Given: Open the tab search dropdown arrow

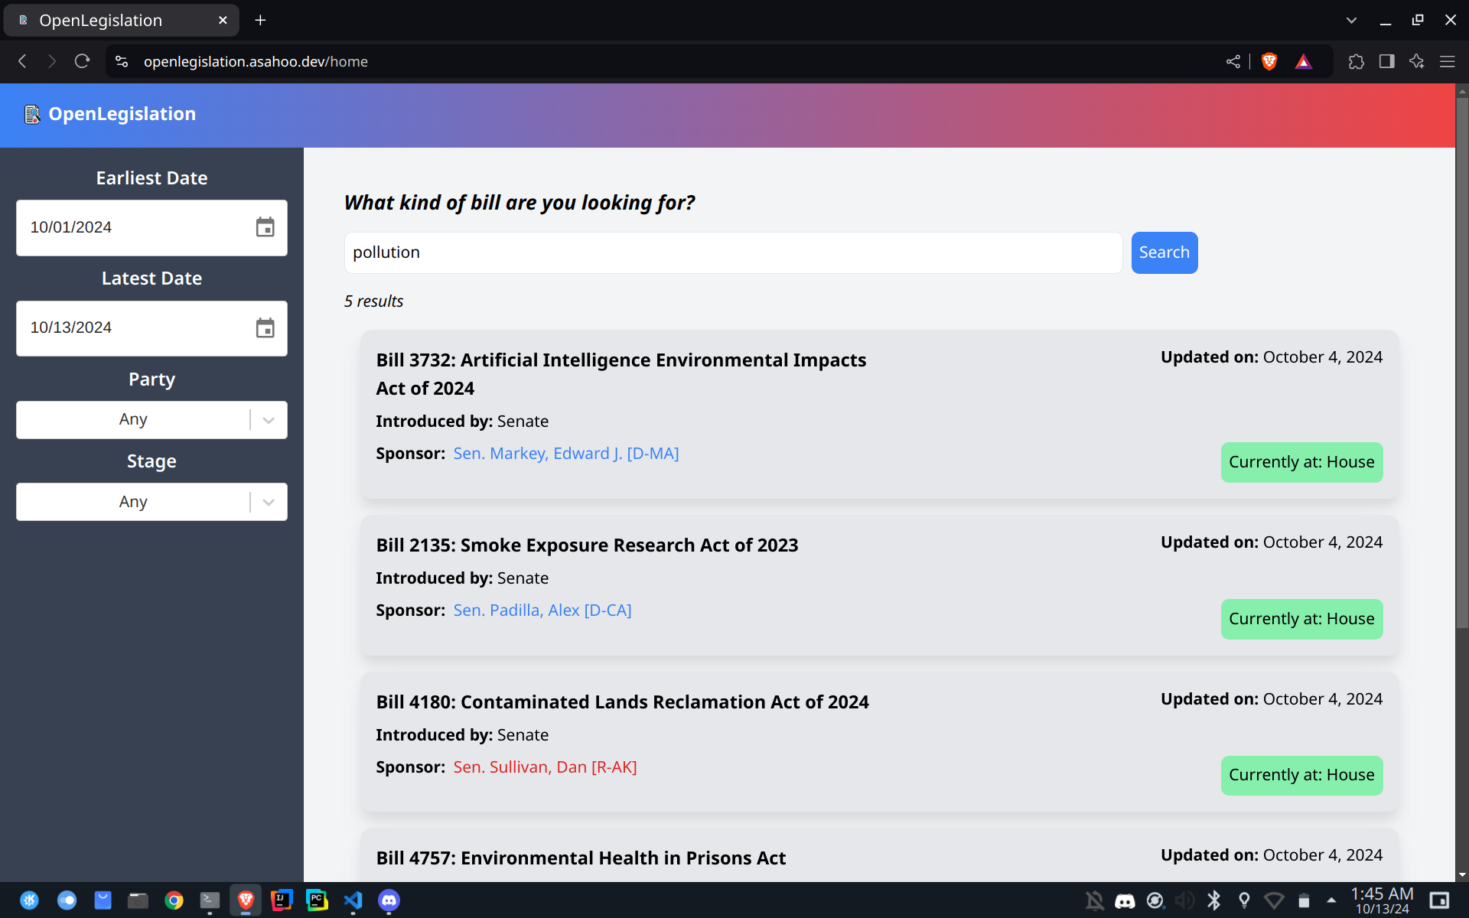Looking at the screenshot, I should coord(1351,21).
